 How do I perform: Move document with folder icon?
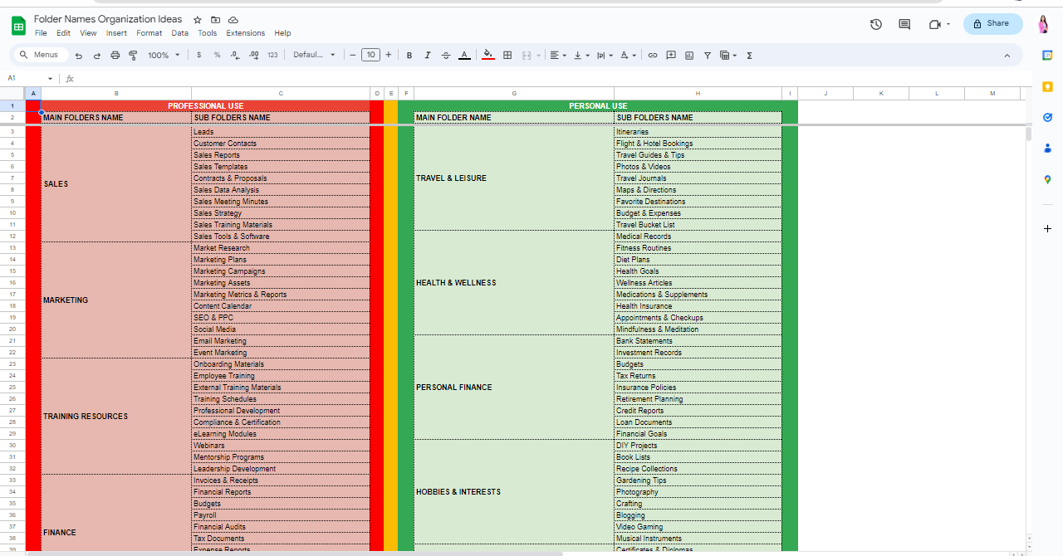(x=216, y=19)
